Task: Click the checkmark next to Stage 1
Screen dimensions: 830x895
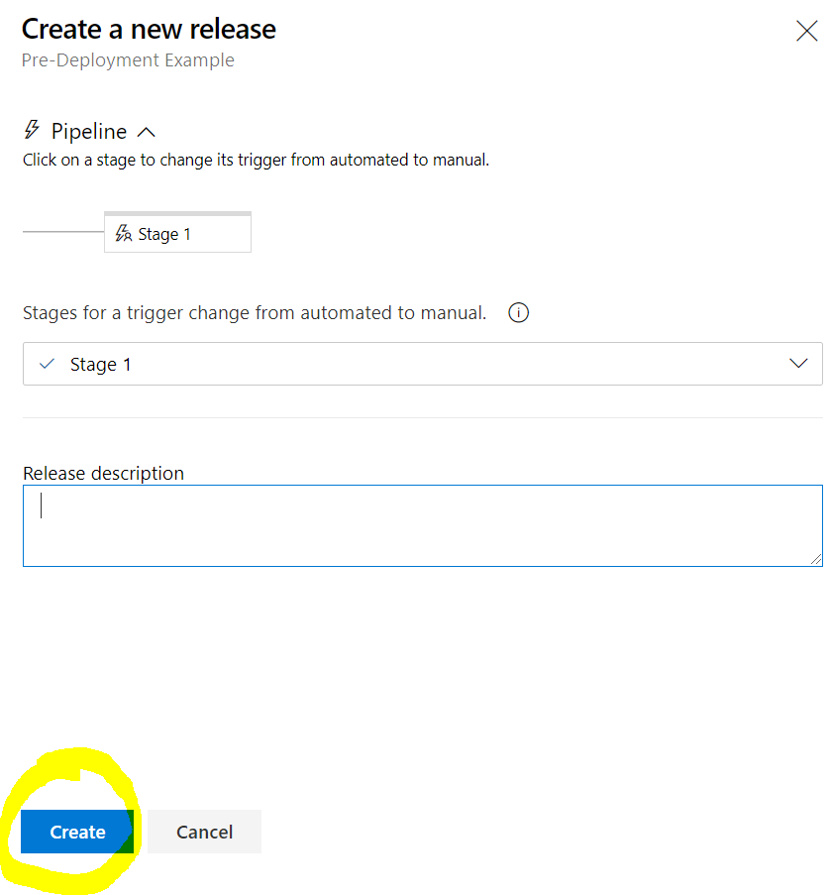Action: coord(46,363)
